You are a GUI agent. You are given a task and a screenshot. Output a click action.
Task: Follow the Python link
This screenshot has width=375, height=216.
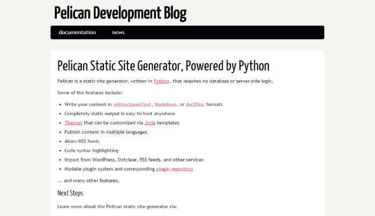(161, 81)
